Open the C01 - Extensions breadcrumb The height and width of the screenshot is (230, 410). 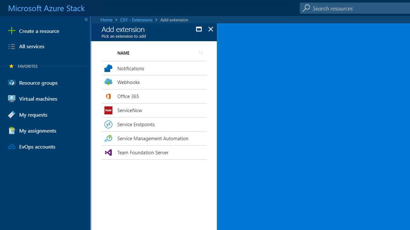(136, 20)
